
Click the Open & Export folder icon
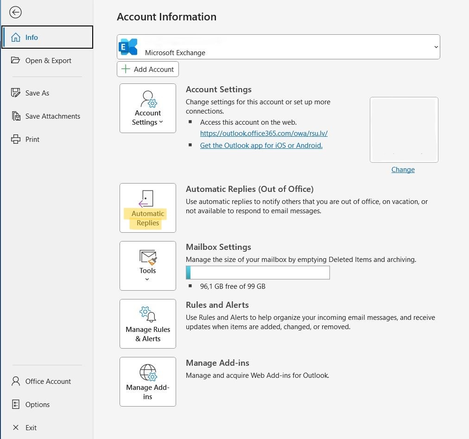pyautogui.click(x=16, y=60)
